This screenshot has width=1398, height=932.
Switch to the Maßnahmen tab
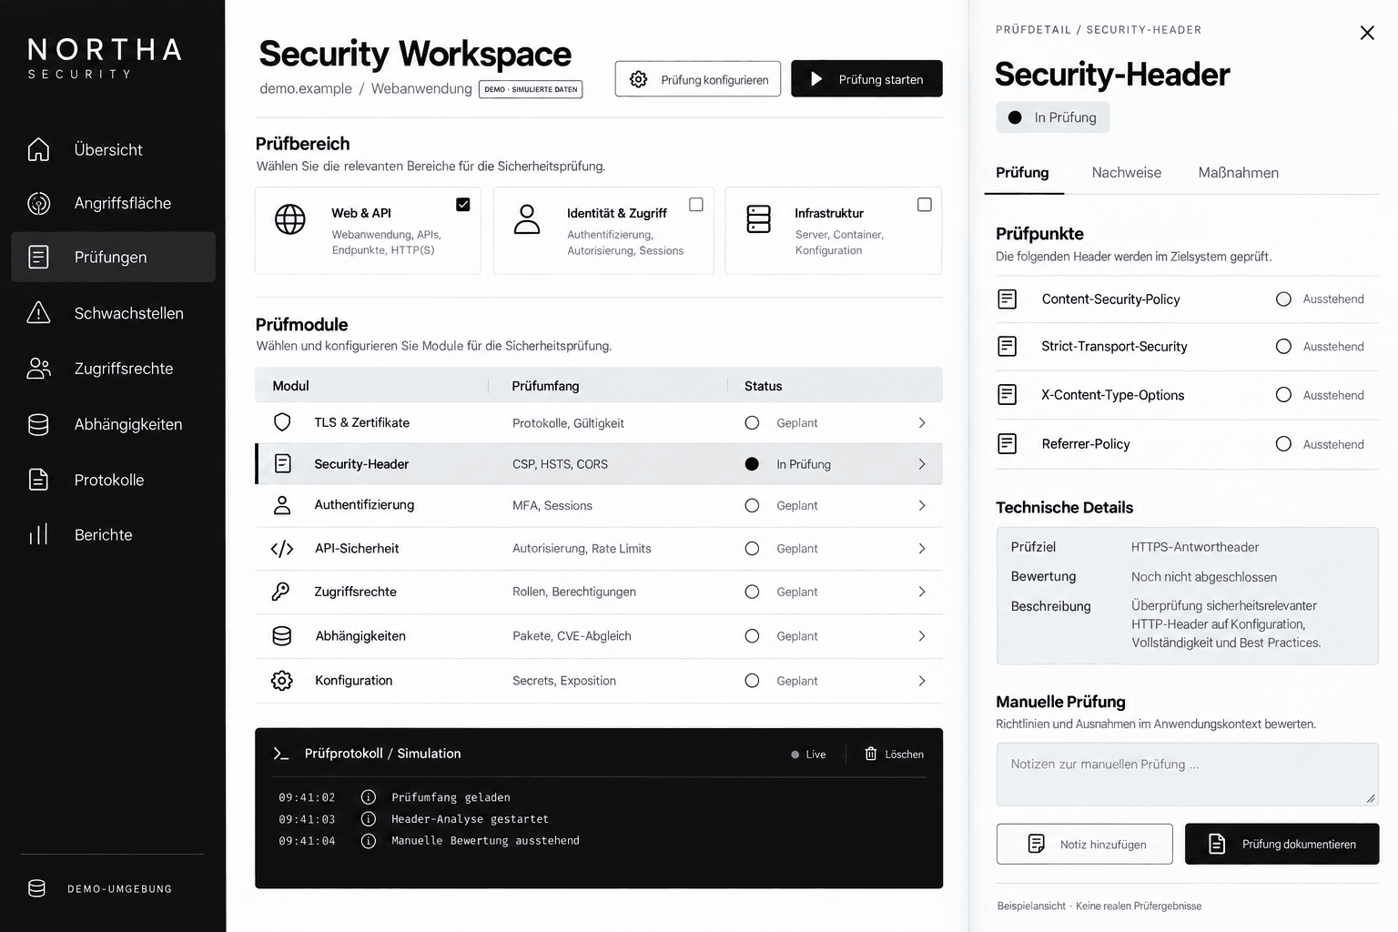click(x=1239, y=173)
